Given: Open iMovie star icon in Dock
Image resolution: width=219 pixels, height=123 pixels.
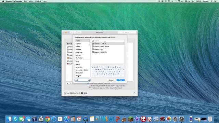Looking at the screenshot, I should (137, 119).
